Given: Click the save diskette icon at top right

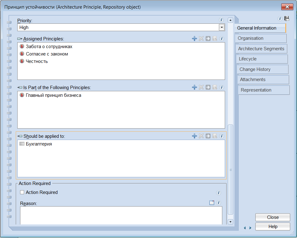Looking at the screenshot, I should (x=287, y=18).
